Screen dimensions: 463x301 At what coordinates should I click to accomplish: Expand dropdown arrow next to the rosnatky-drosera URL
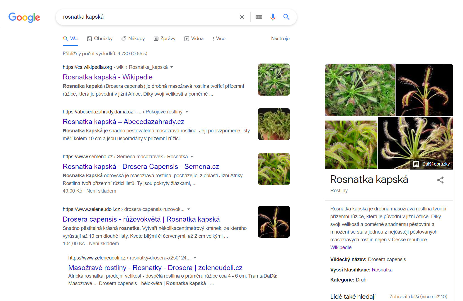195,258
